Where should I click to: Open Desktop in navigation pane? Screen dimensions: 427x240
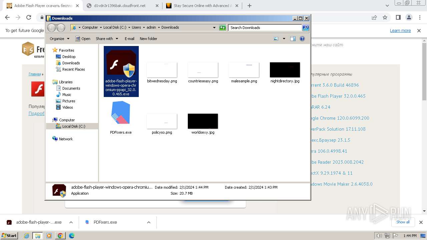69,57
